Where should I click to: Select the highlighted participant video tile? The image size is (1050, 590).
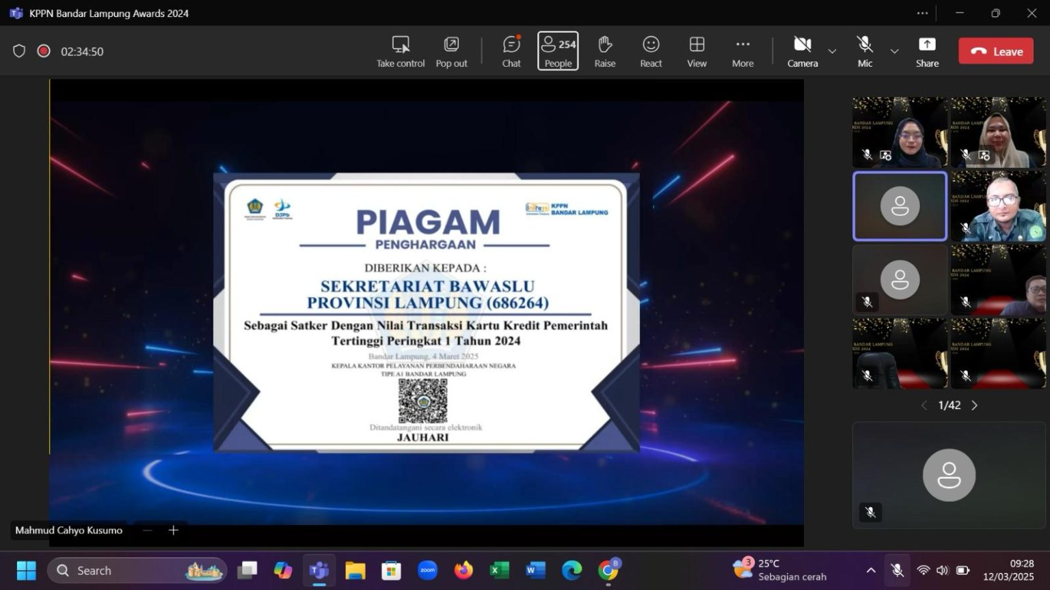coord(900,206)
